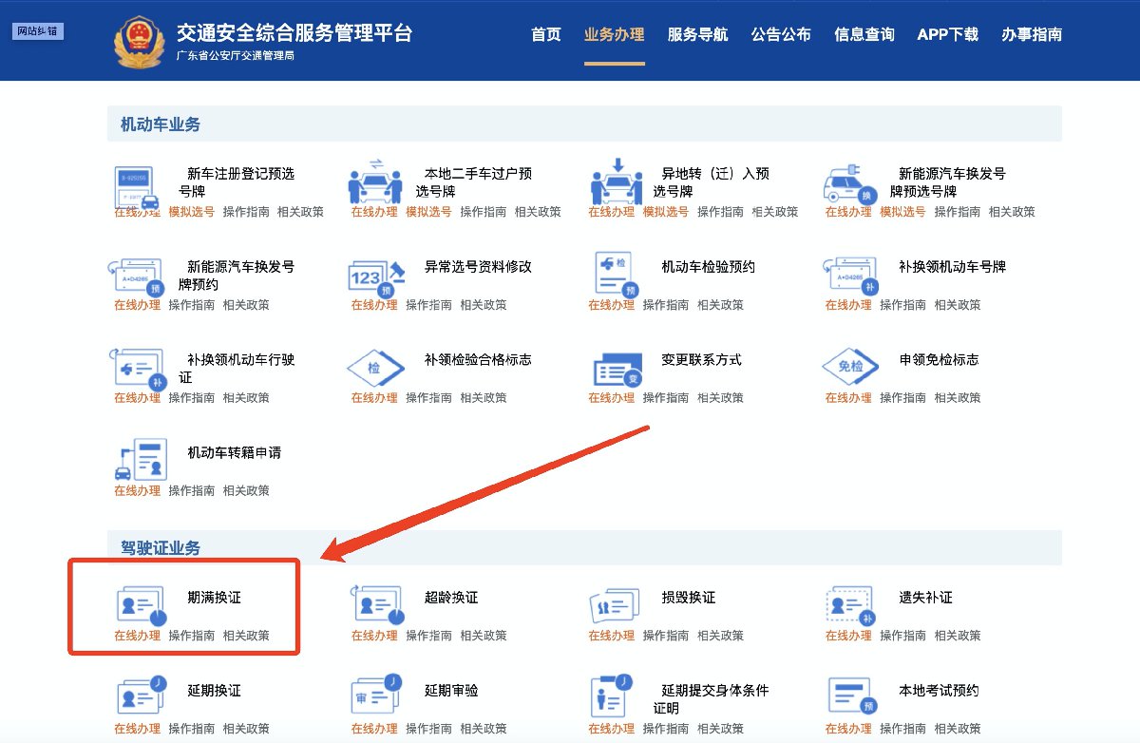
Task: Select 办事指南 in the top navigation
Action: coord(1032,35)
